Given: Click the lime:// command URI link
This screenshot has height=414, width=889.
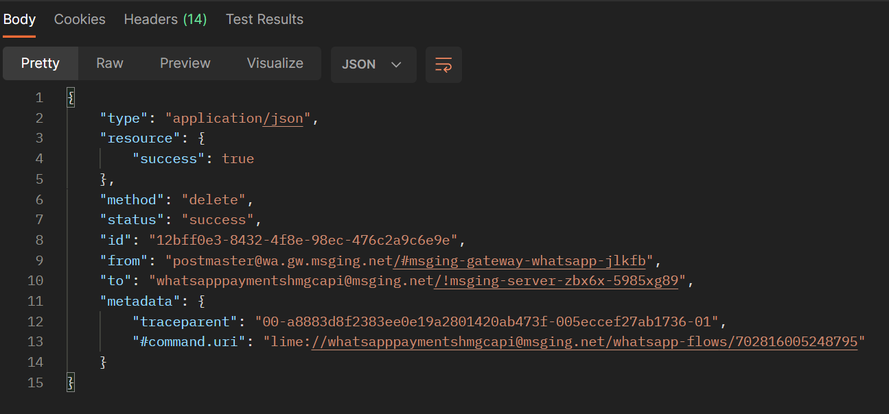Looking at the screenshot, I should (x=585, y=341).
